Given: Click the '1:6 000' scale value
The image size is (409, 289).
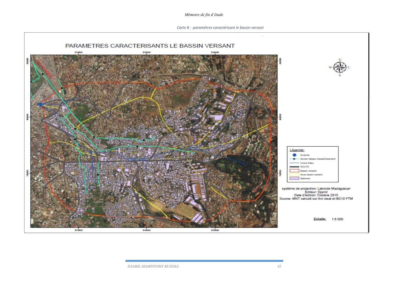Looking at the screenshot, I should 337,219.
